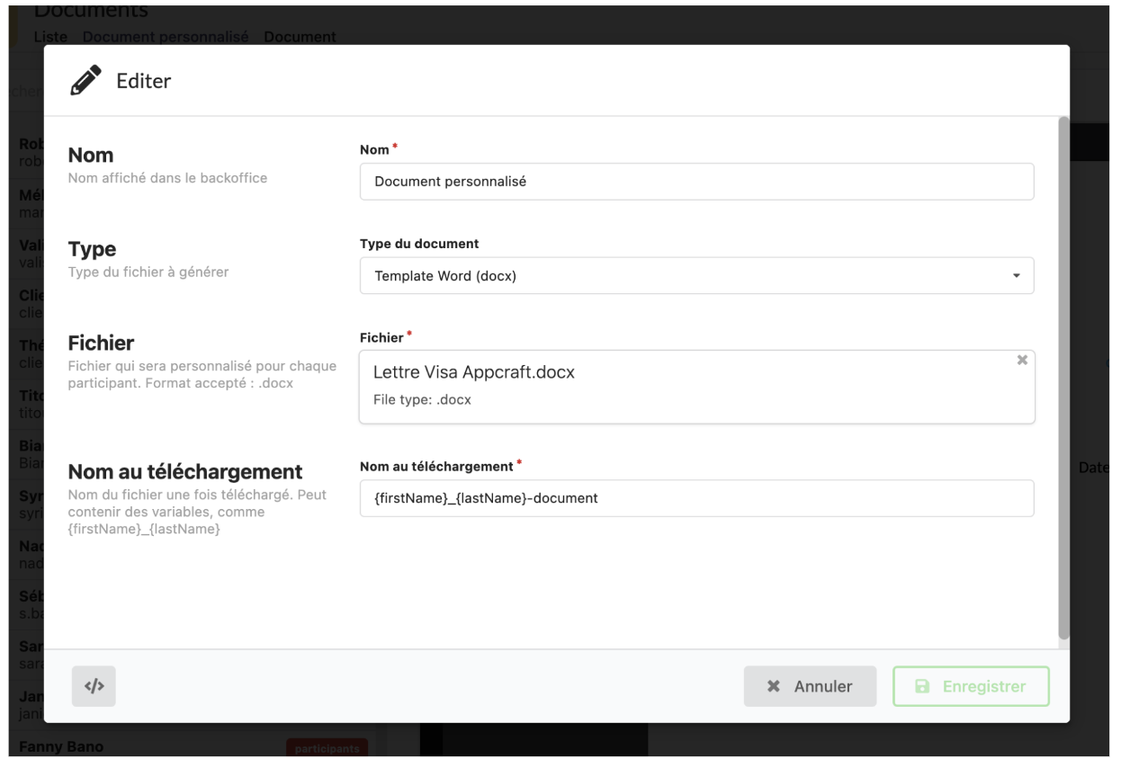
Task: Open the Type du document dropdown
Action: point(696,276)
